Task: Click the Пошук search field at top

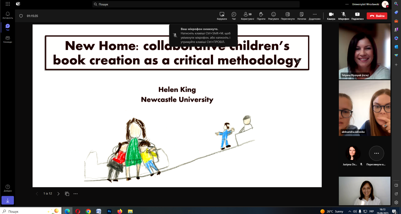Action: pyautogui.click(x=196, y=4)
